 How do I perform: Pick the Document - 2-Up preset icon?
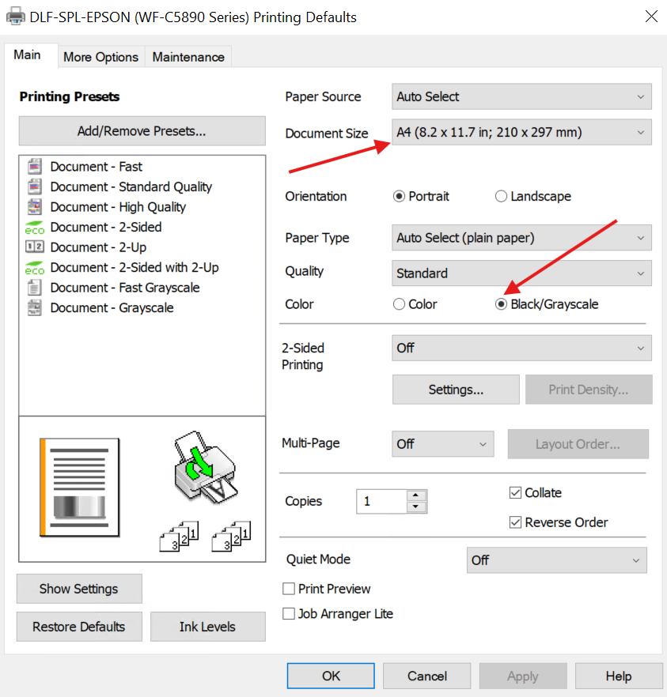click(34, 247)
